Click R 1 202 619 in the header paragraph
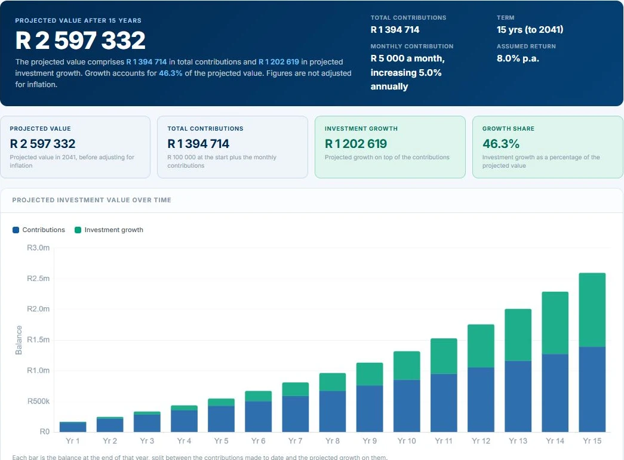 [279, 61]
